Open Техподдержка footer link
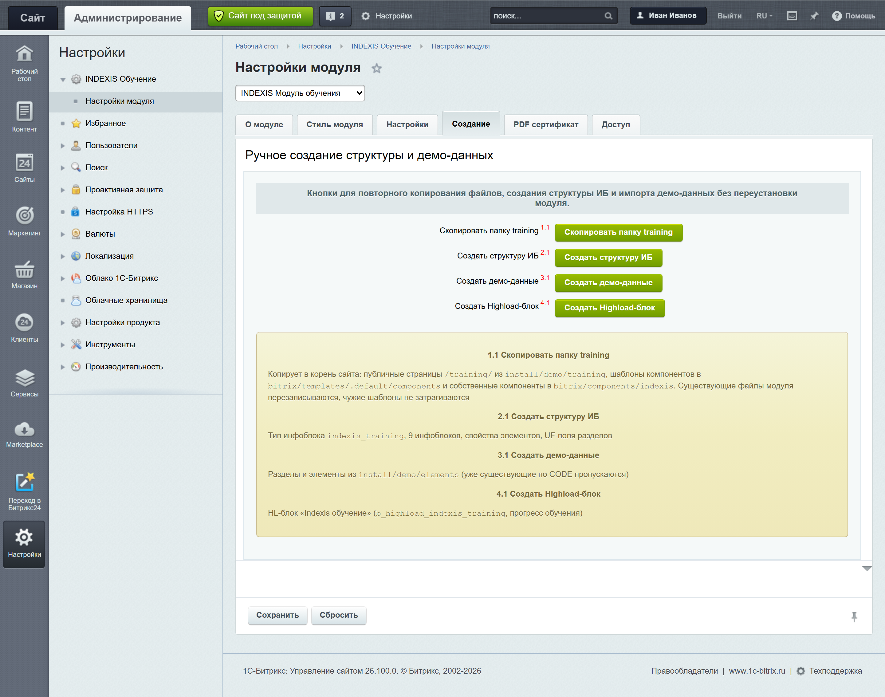This screenshot has height=697, width=885. pyautogui.click(x=835, y=671)
